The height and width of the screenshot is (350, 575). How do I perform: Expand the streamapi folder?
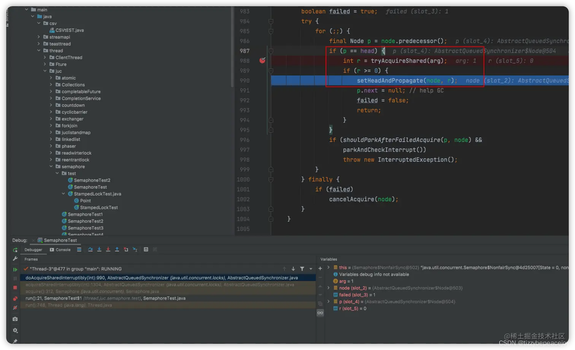[39, 37]
